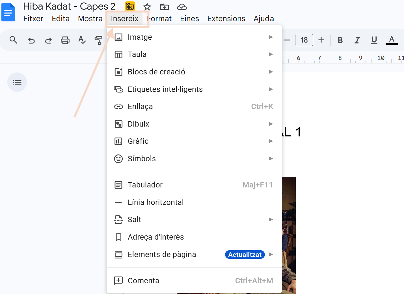Insert an Adreça d'interès bookmark
Viewport: 404px width, 294px height.
pos(194,237)
